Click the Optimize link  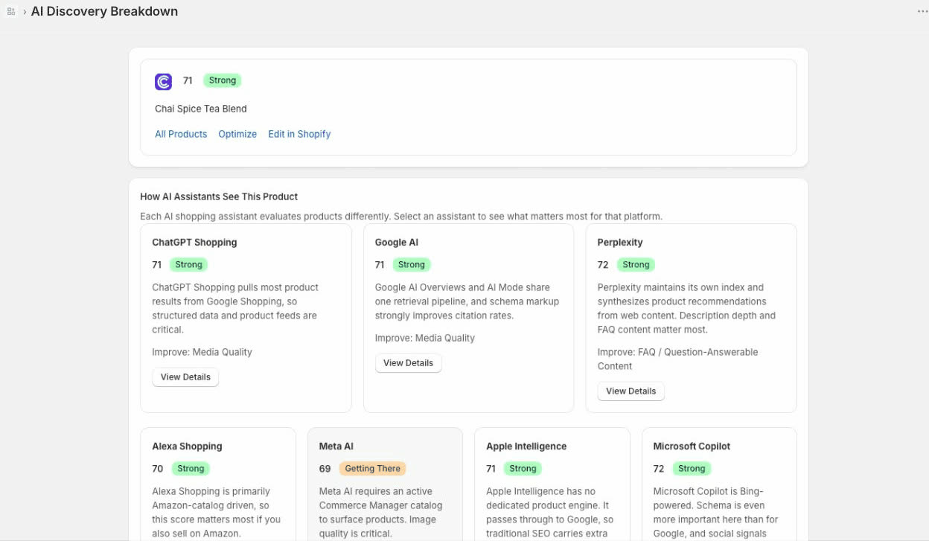click(237, 134)
